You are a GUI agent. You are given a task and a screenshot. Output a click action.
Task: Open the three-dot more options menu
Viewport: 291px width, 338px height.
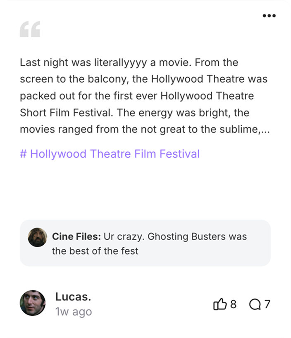point(269,16)
